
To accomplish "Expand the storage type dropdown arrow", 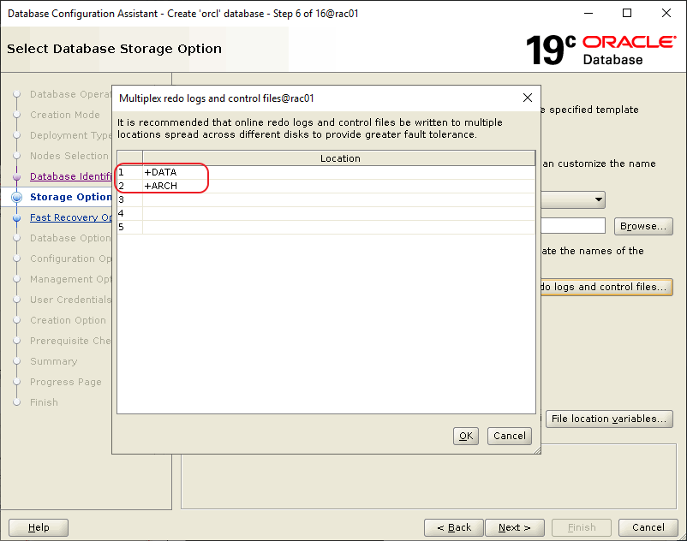I will (598, 199).
